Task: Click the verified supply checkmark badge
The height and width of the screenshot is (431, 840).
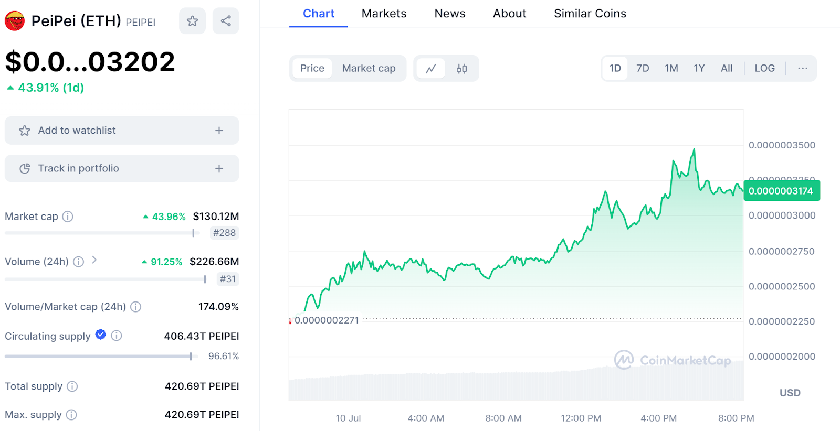Action: [101, 335]
